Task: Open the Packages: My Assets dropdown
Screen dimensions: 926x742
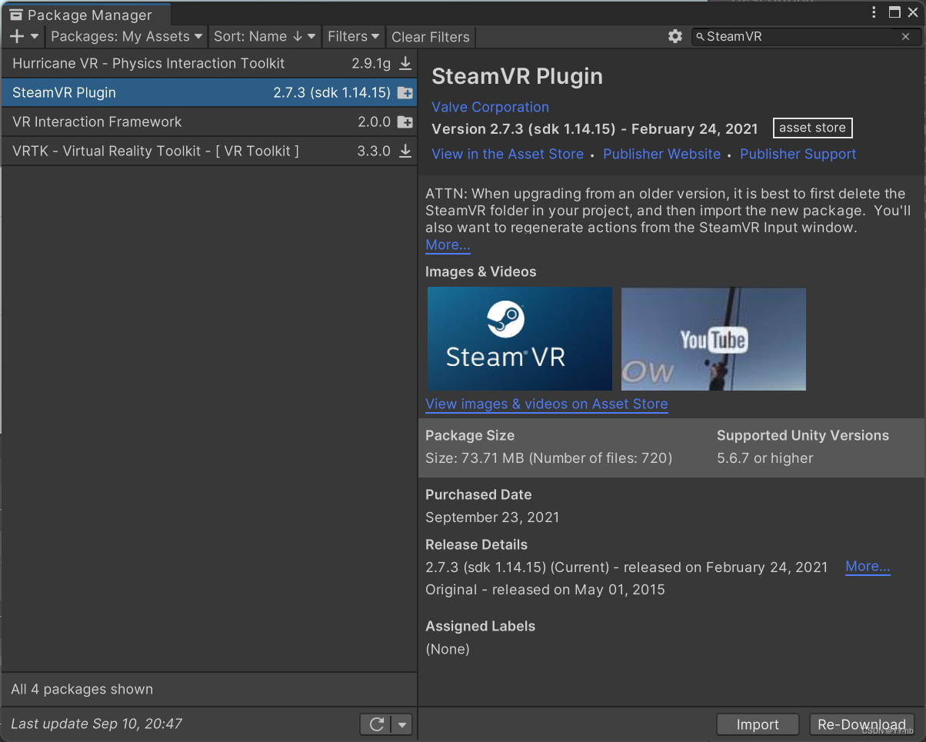Action: coord(126,36)
